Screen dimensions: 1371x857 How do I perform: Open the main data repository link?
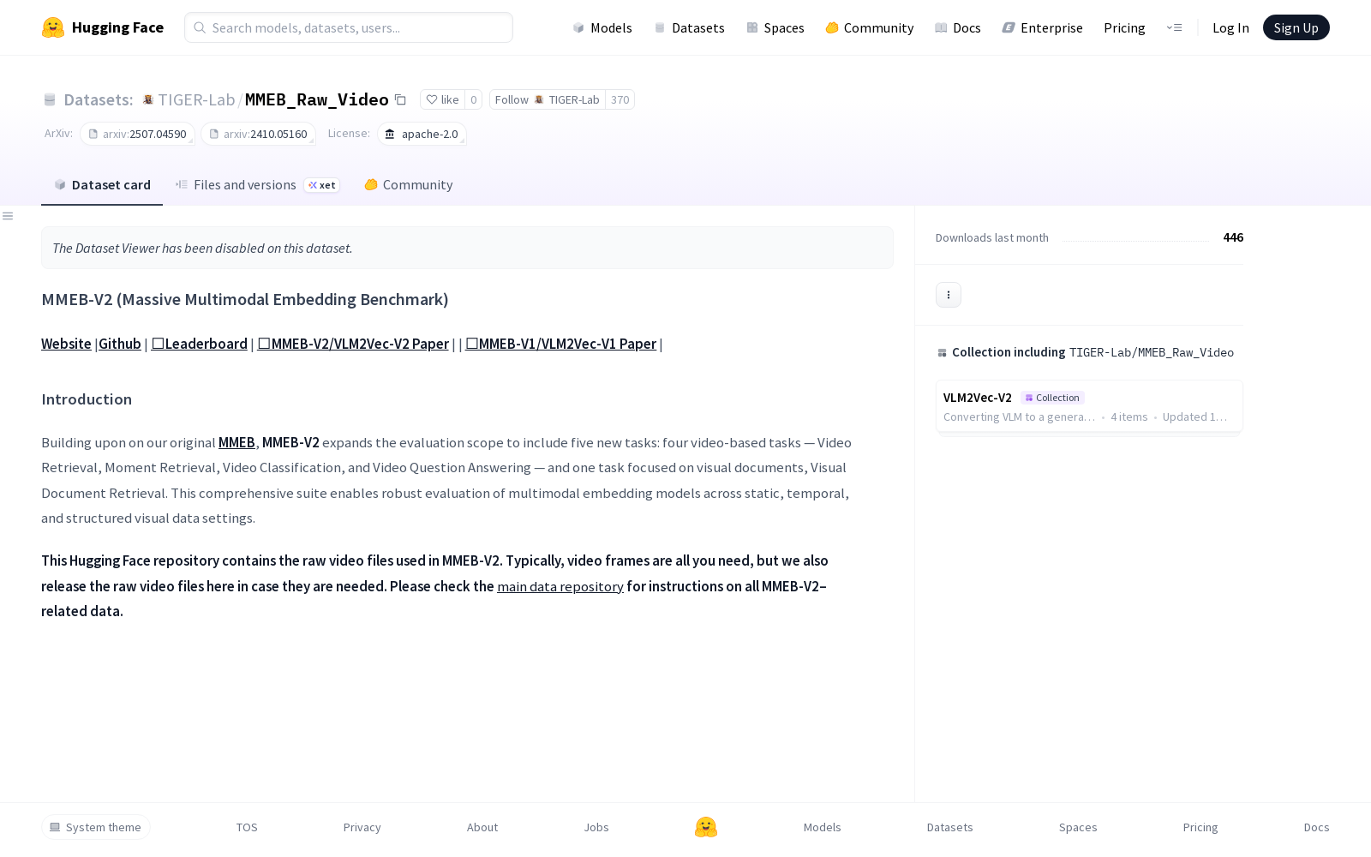pos(560,586)
